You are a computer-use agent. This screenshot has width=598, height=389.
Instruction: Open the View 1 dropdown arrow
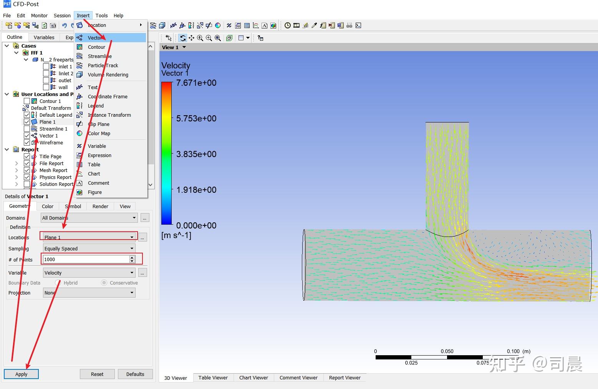click(184, 47)
